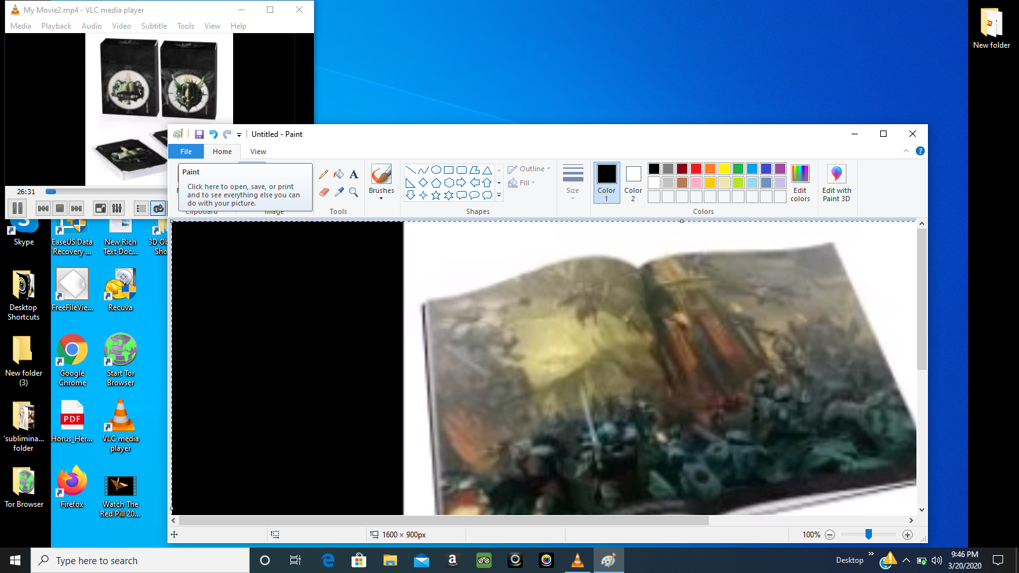Choose the Right arrow shape

point(462,183)
